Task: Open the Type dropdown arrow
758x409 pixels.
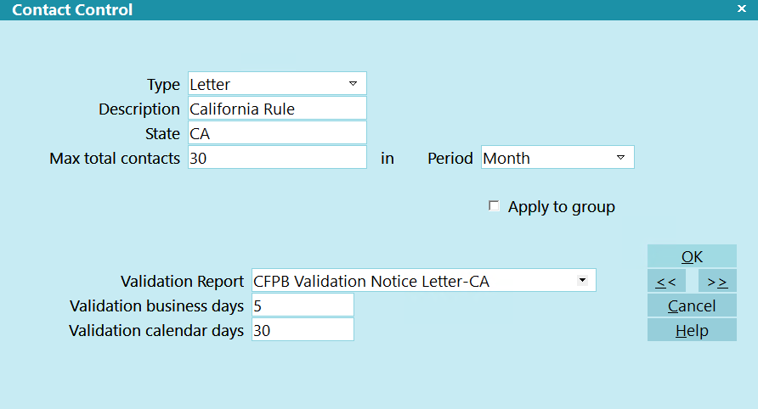Action: (353, 84)
